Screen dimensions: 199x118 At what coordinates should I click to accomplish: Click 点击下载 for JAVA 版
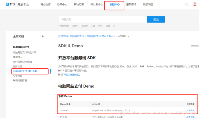pos(190,111)
